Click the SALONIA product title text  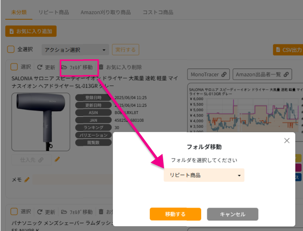(x=95, y=82)
